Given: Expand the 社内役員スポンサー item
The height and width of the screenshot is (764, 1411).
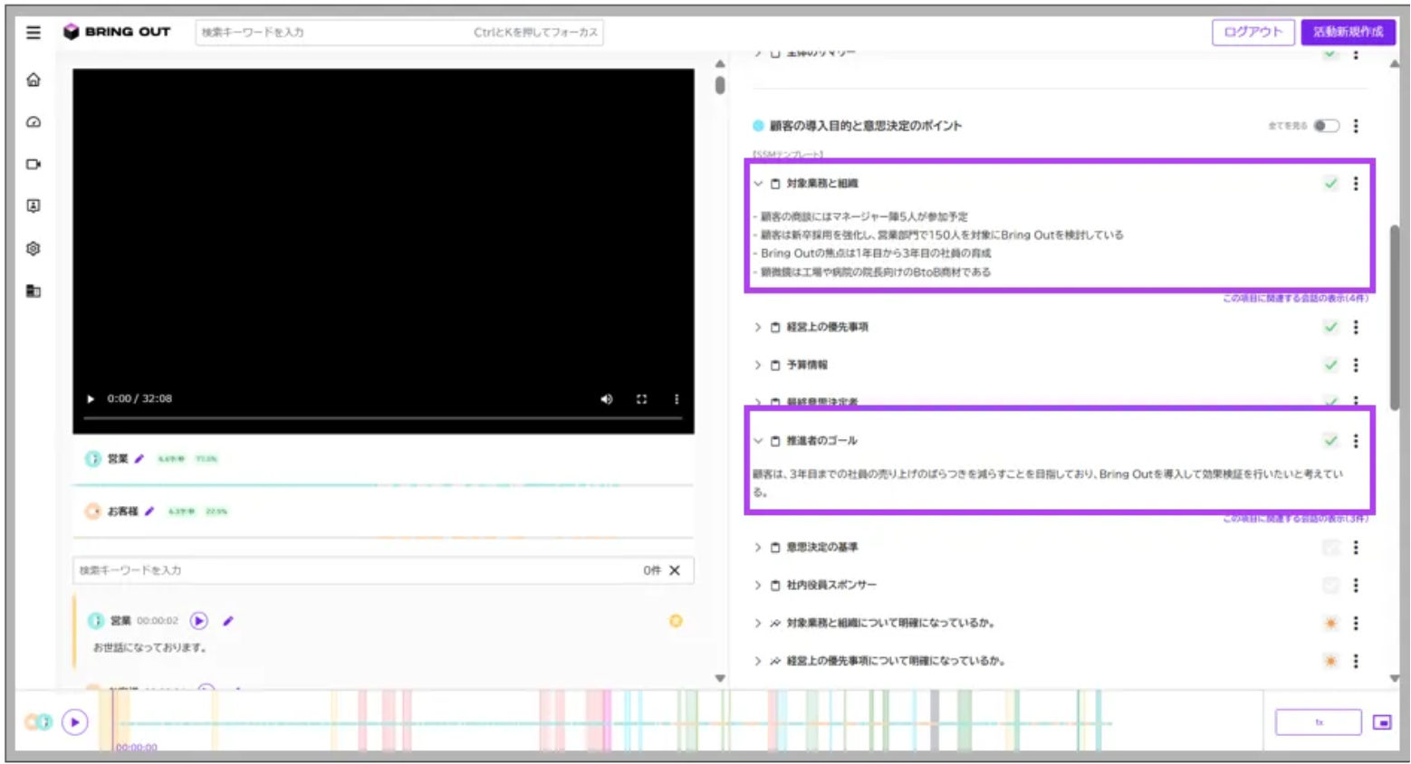Looking at the screenshot, I should (x=758, y=586).
